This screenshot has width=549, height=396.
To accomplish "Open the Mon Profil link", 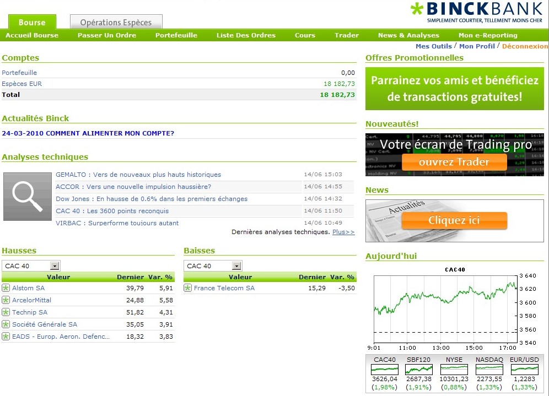I will (477, 46).
